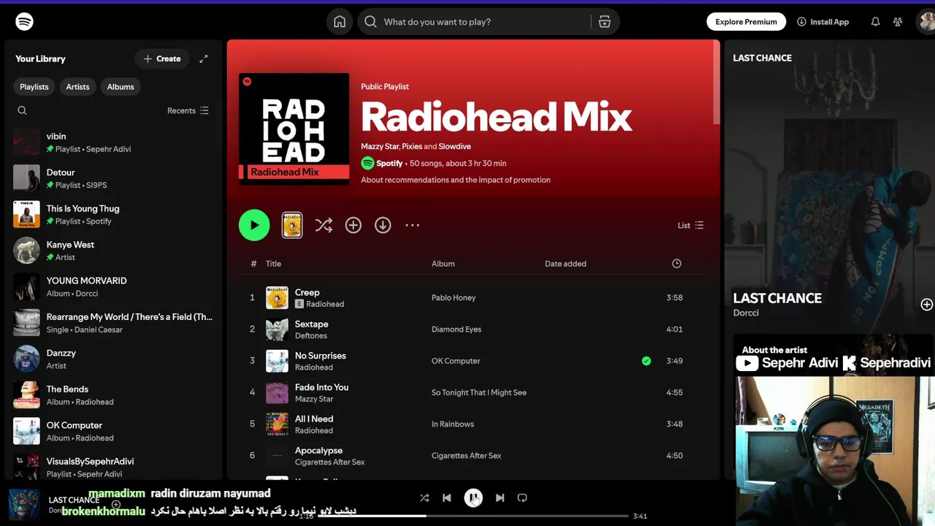Skip to next track
935x526 pixels.
(500, 498)
